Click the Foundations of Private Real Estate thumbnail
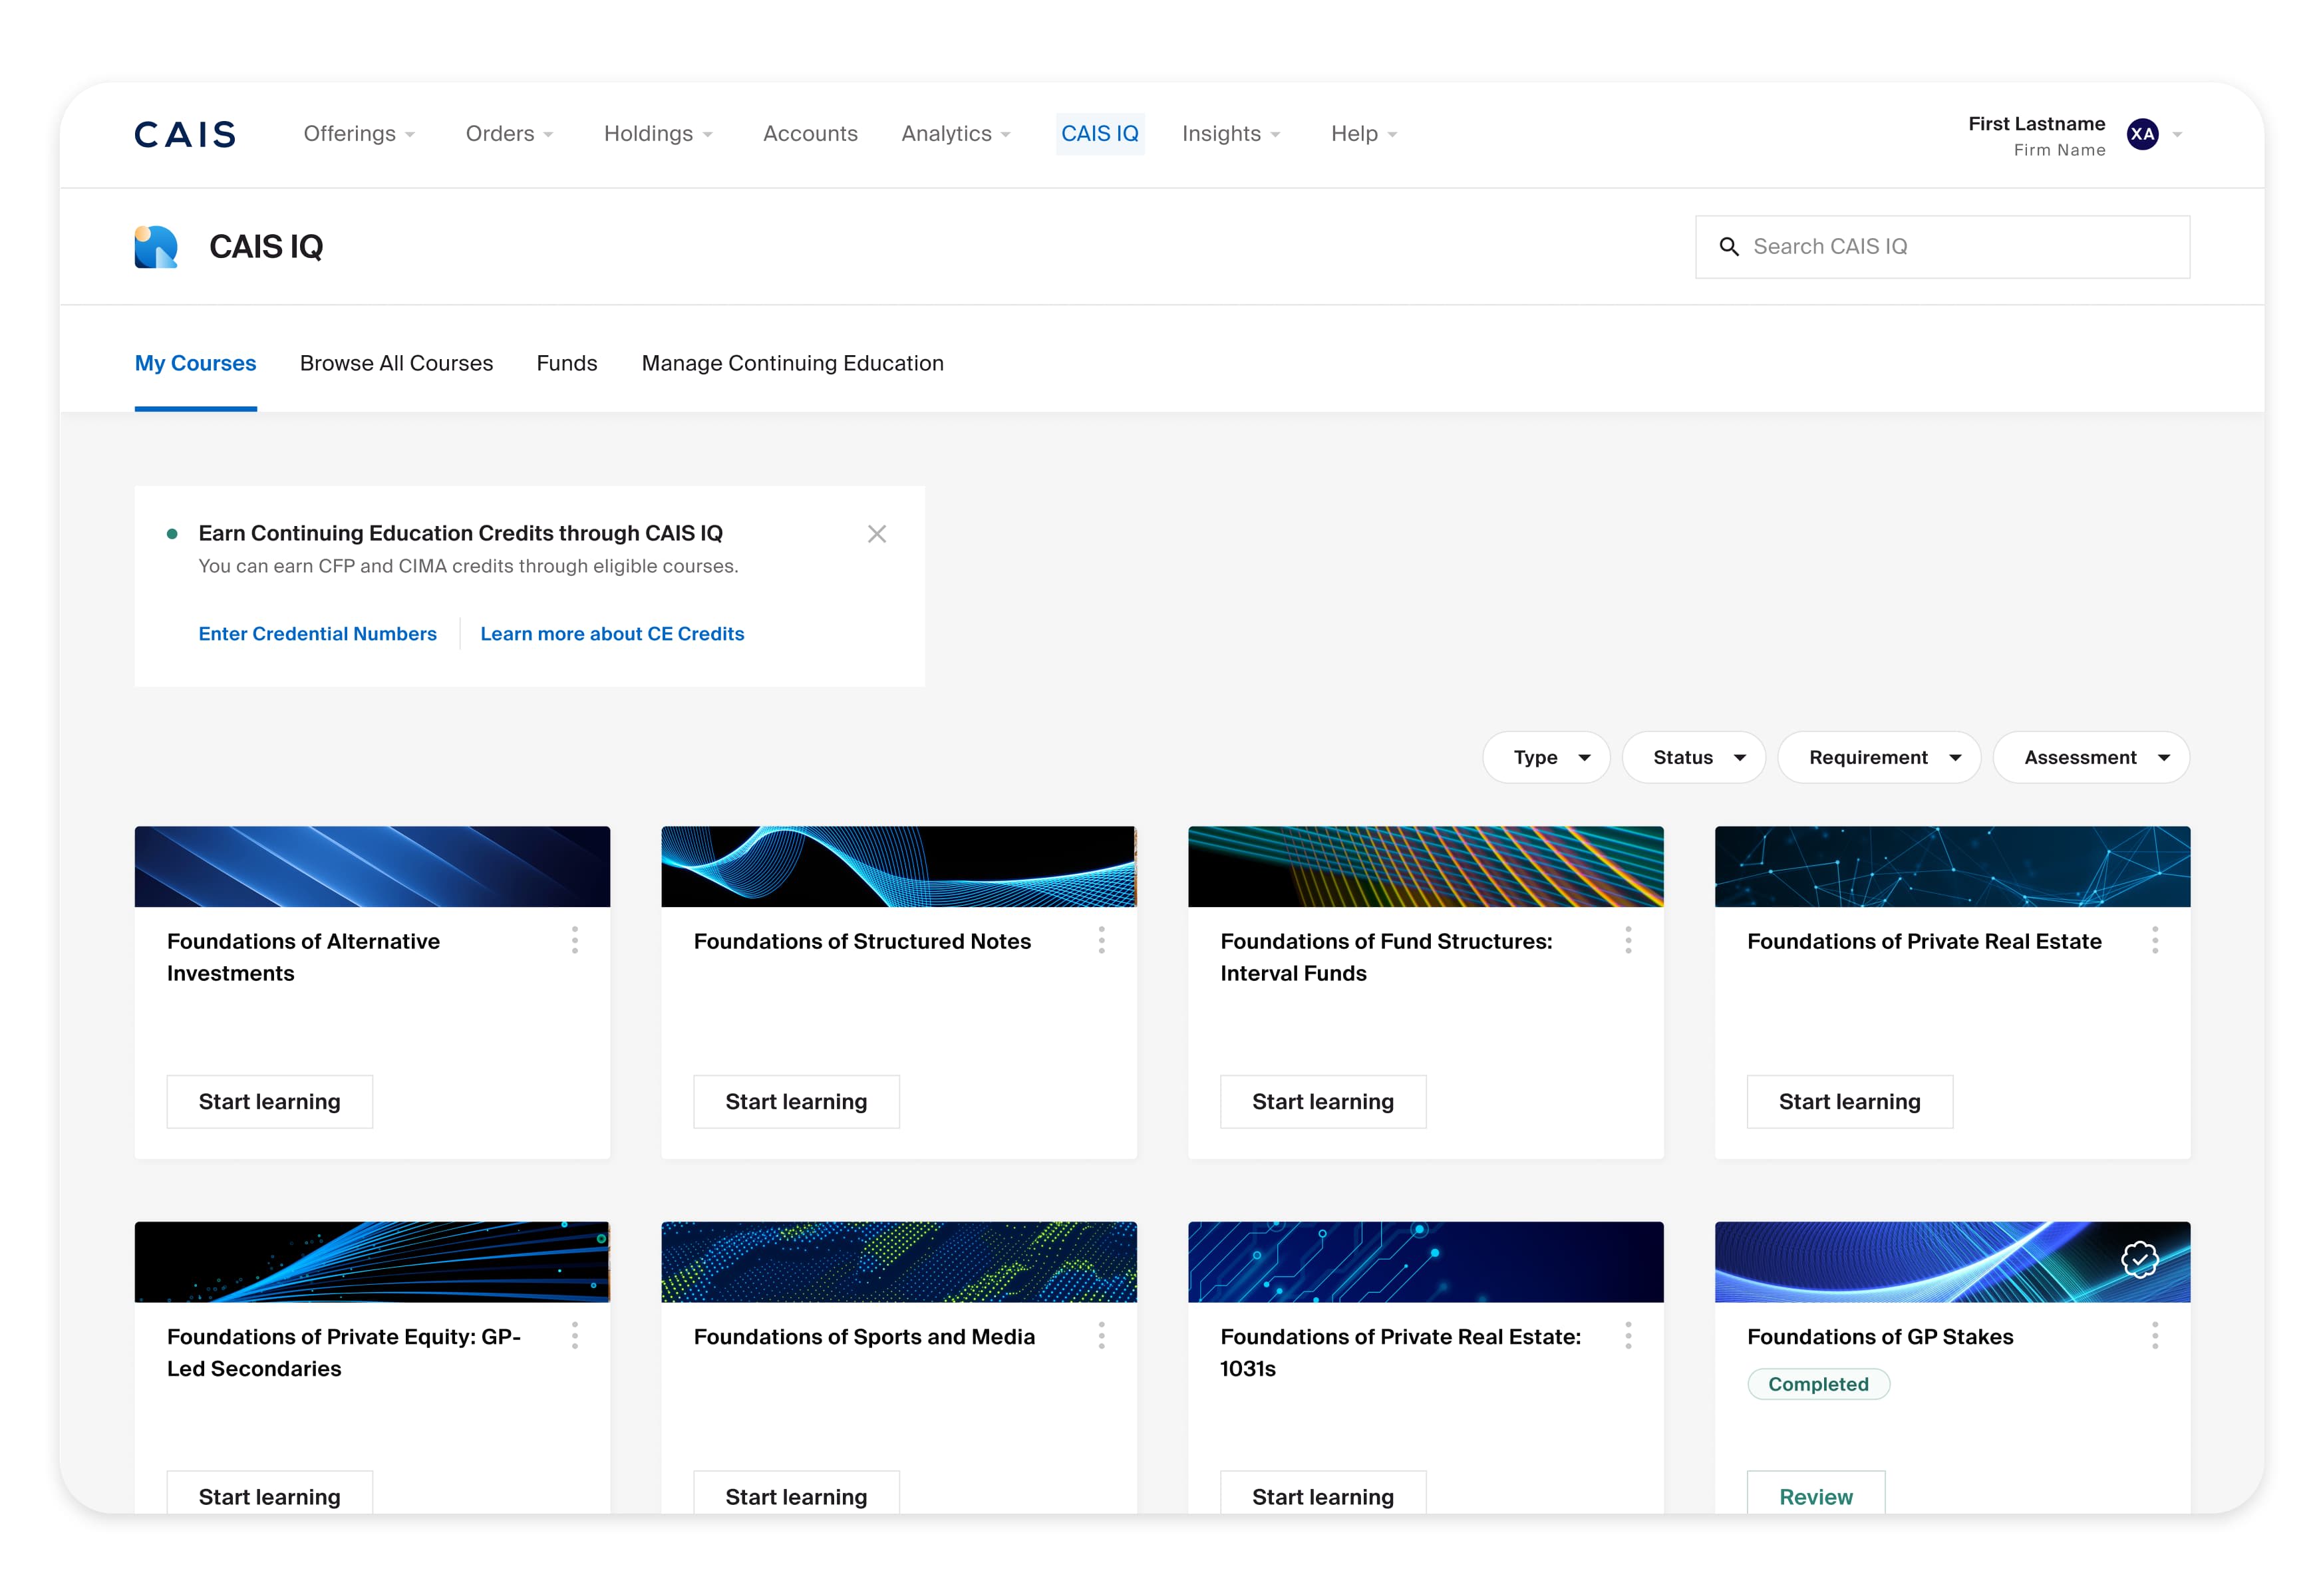 pos(1952,866)
